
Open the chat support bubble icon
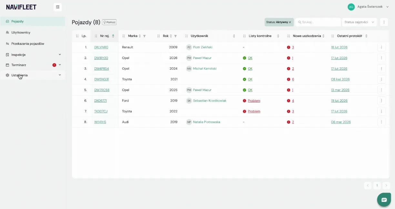pos(384,200)
